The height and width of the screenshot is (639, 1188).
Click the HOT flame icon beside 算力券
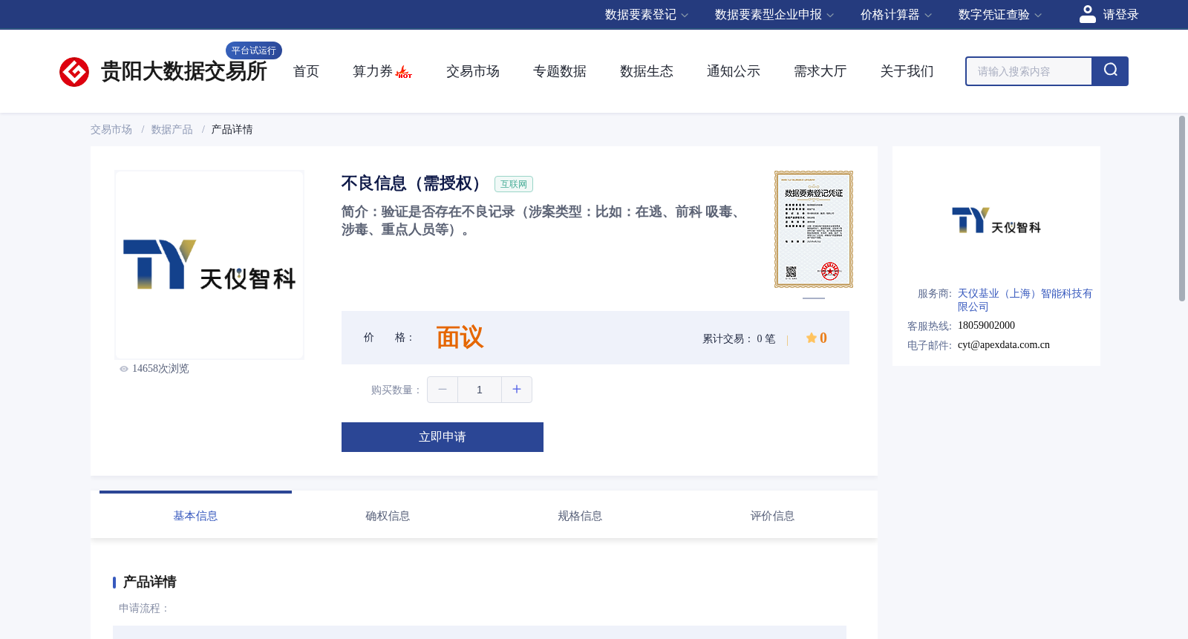[x=404, y=72]
